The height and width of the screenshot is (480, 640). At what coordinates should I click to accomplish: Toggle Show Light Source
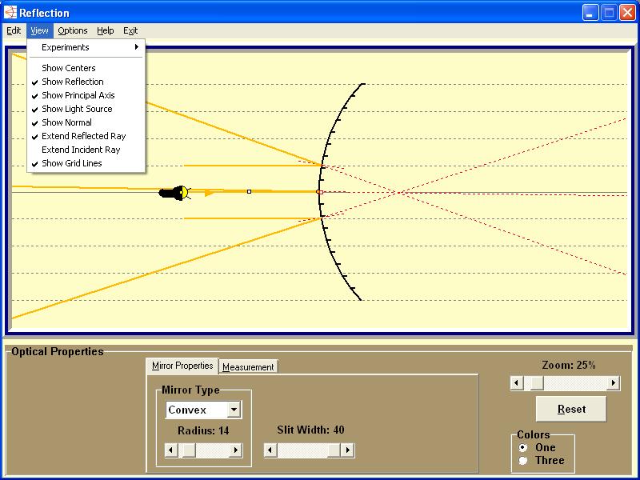tap(86, 109)
